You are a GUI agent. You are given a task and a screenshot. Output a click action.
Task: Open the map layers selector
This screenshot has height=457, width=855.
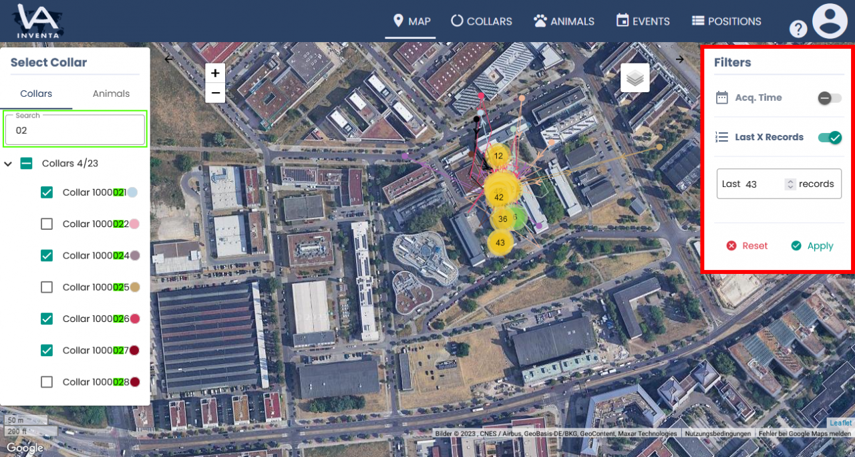[x=635, y=78]
